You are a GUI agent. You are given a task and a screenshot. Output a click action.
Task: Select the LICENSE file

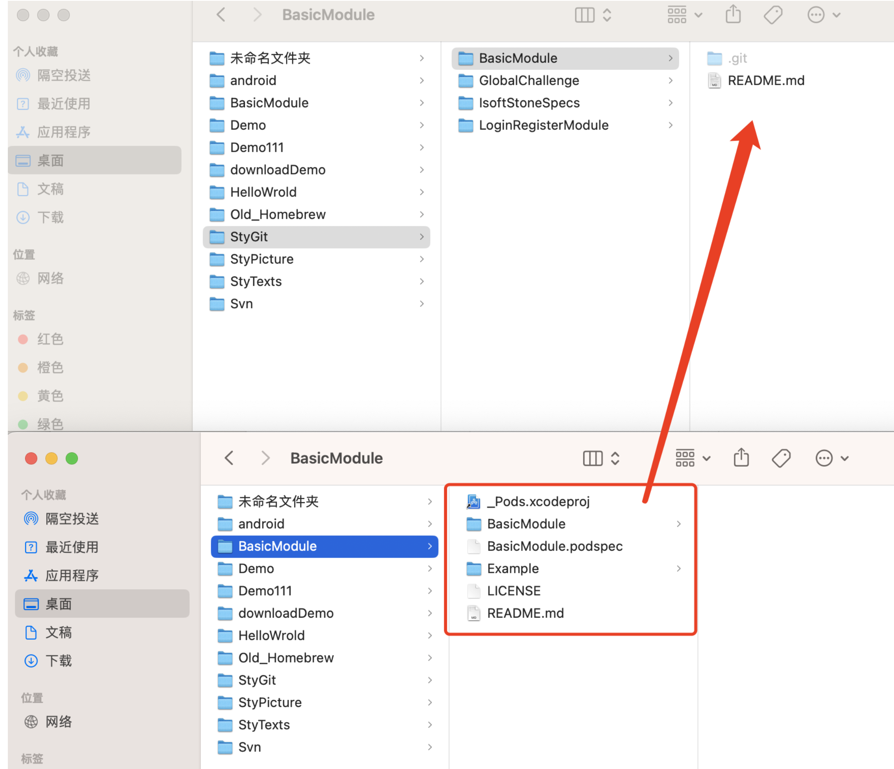(x=513, y=591)
